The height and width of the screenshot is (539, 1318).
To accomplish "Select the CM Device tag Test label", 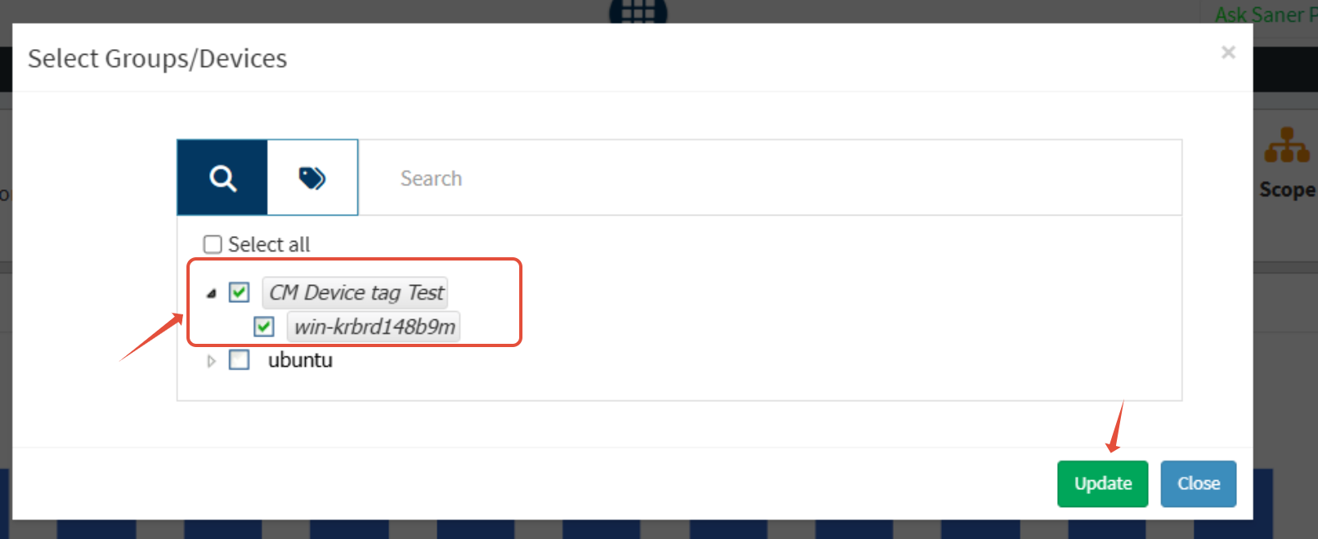I will point(356,292).
